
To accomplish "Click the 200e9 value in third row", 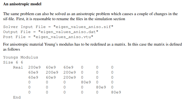I will [70, 77].
